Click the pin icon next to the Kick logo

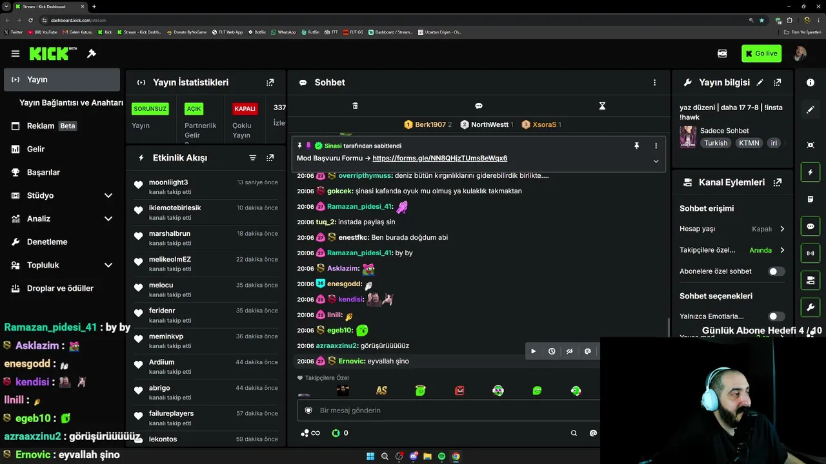coord(92,53)
